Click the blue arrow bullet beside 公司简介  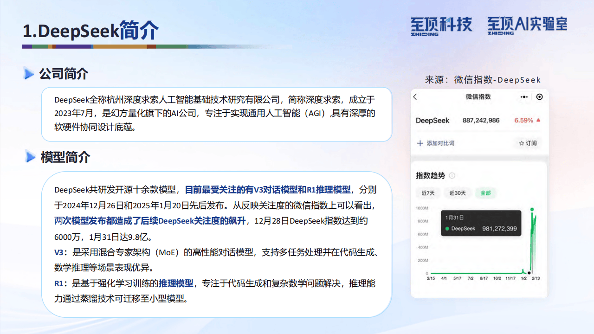[29, 73]
